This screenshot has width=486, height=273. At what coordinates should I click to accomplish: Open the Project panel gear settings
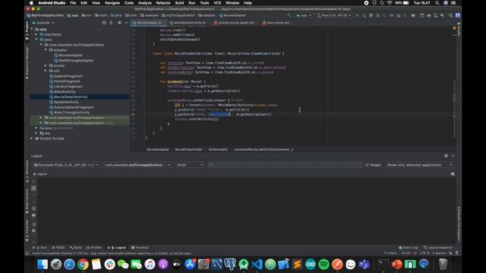tap(119, 23)
